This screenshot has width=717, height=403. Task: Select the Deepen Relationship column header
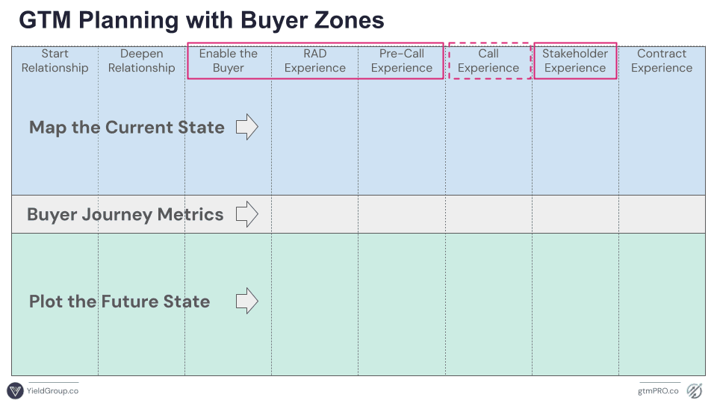[x=141, y=61]
